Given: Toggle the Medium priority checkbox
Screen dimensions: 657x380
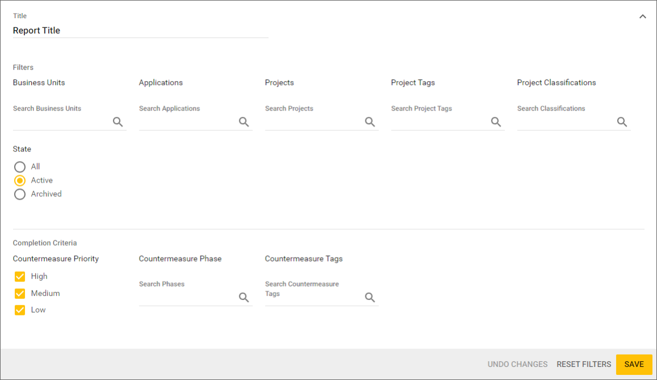Looking at the screenshot, I should point(20,293).
